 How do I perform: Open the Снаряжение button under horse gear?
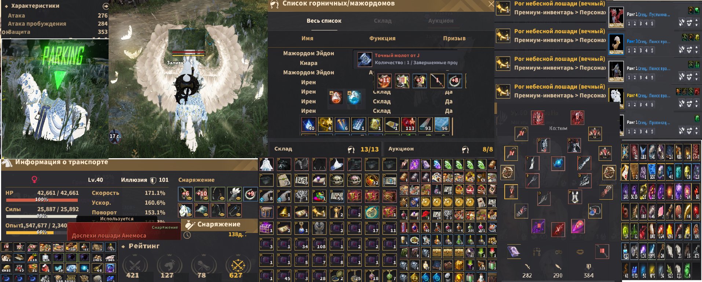(x=219, y=224)
